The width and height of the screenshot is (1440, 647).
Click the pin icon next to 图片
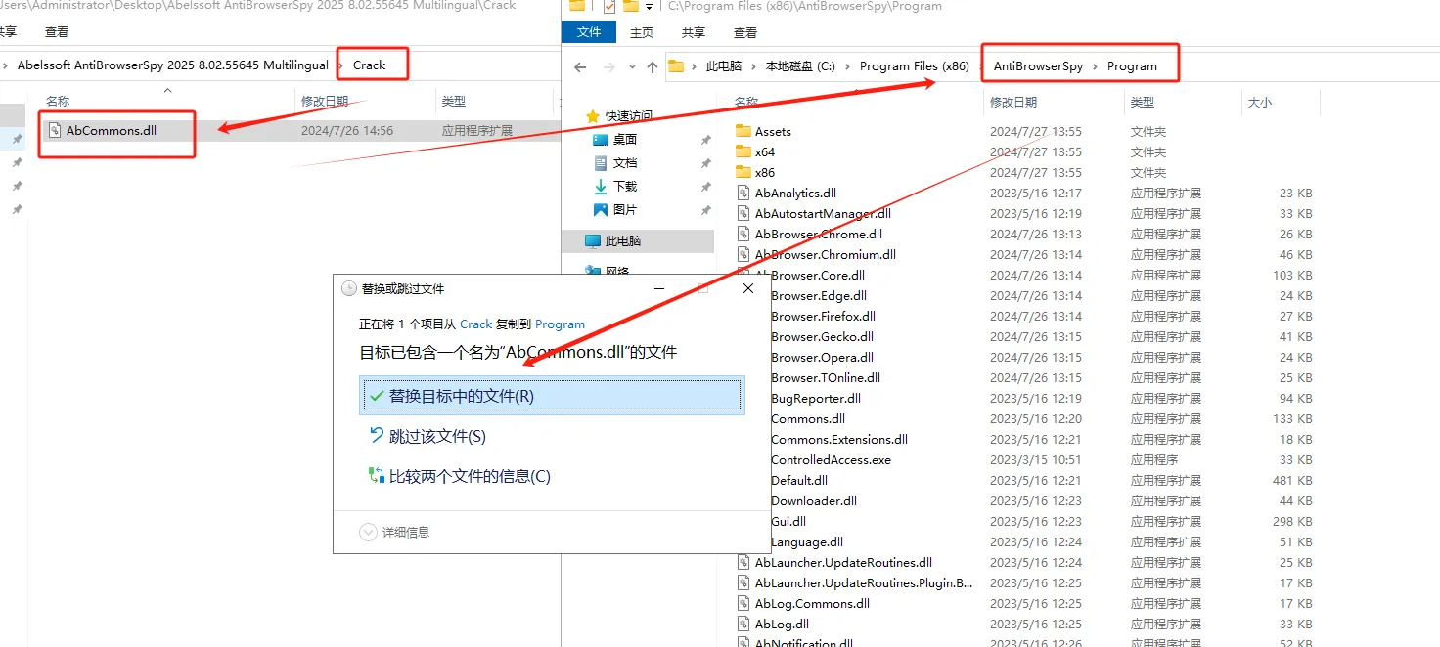(705, 210)
